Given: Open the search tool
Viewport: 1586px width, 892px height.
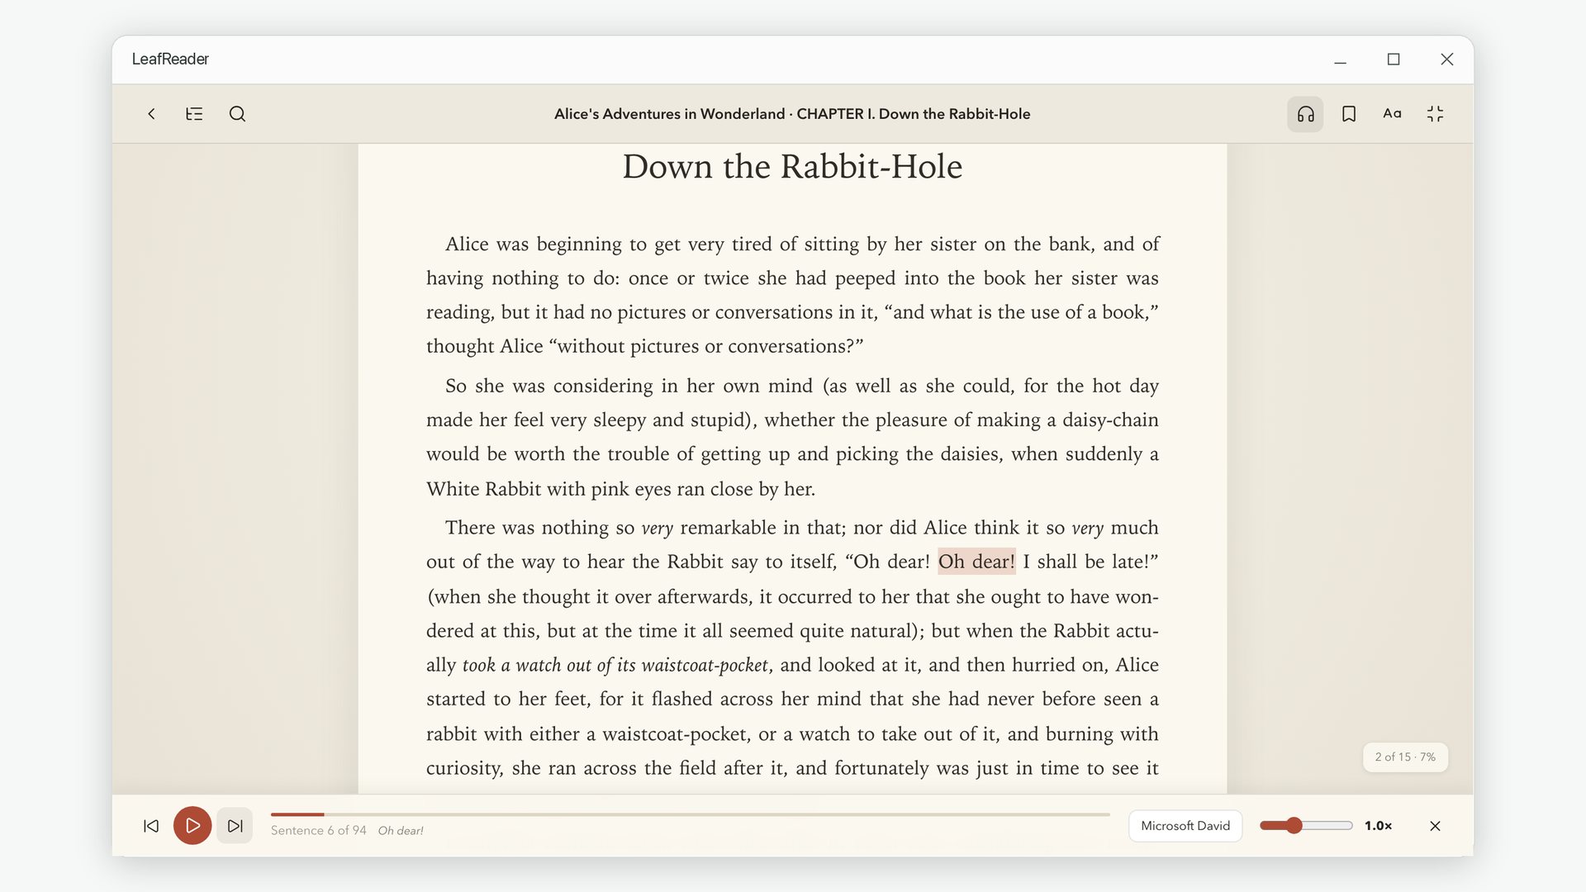Looking at the screenshot, I should pos(237,114).
